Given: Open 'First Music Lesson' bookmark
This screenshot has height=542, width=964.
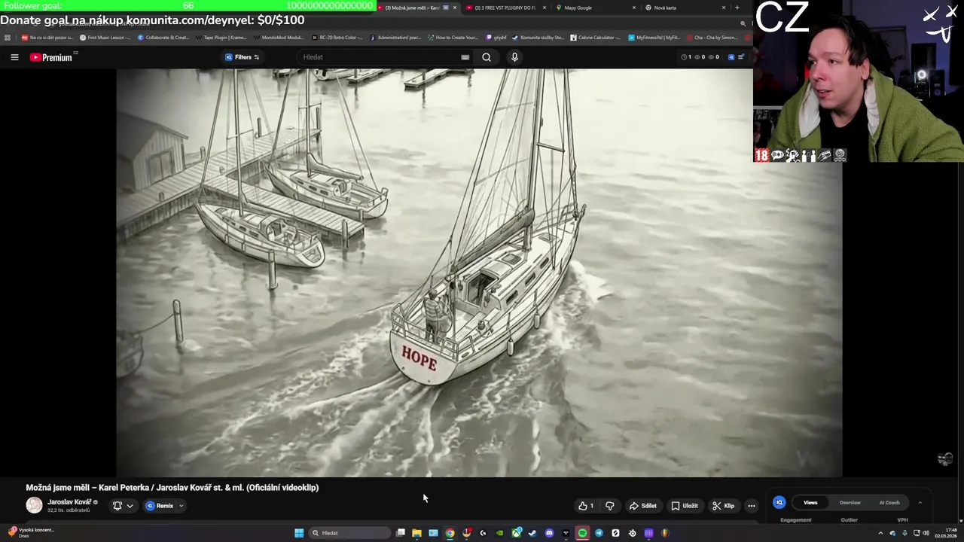Looking at the screenshot, I should point(105,37).
